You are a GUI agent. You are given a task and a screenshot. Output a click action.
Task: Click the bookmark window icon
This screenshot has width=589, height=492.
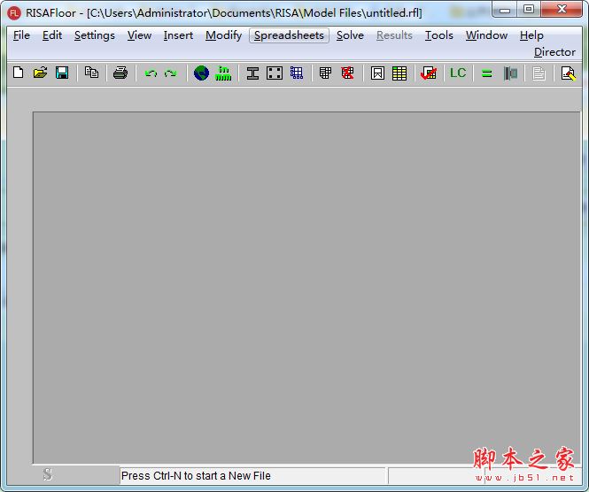coord(377,73)
